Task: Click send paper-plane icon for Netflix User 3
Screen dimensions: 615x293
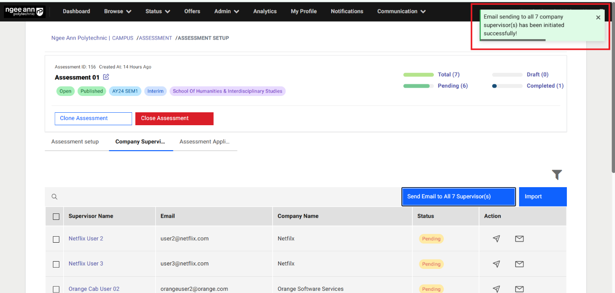Action: (x=496, y=264)
